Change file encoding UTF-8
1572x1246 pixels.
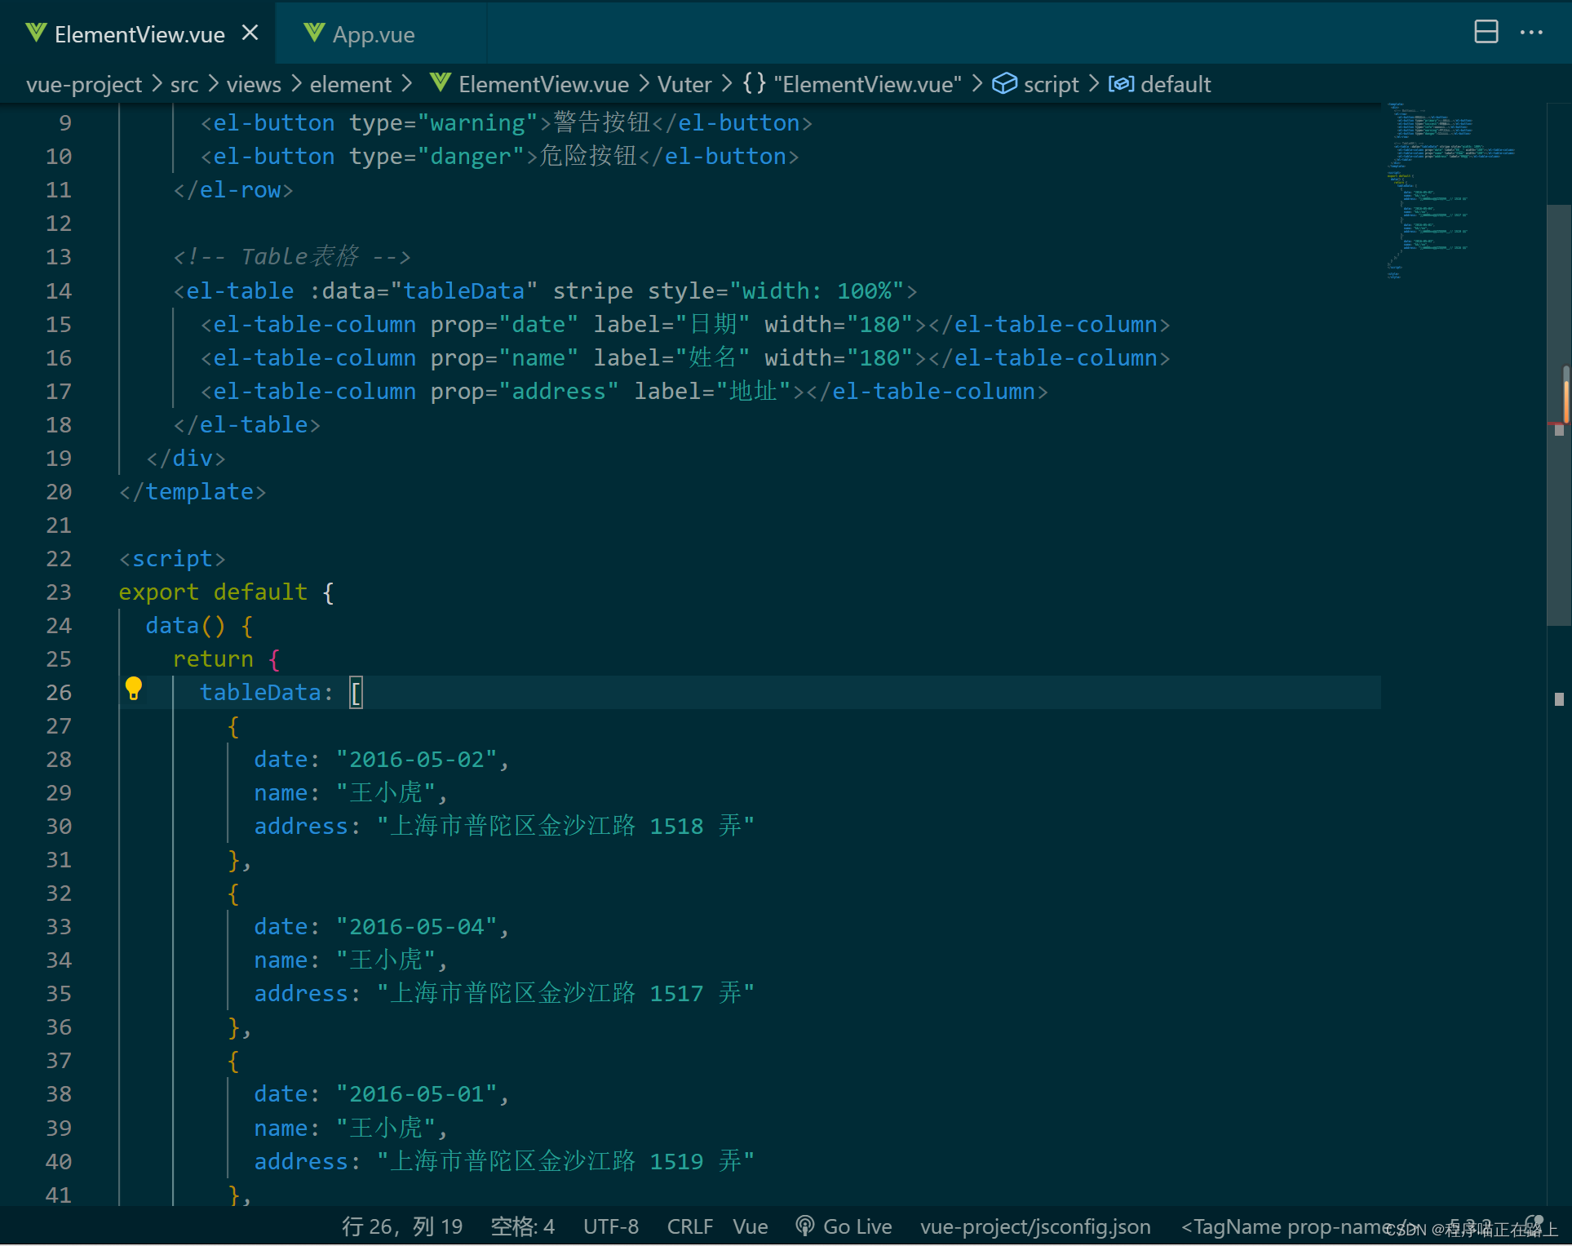click(610, 1226)
